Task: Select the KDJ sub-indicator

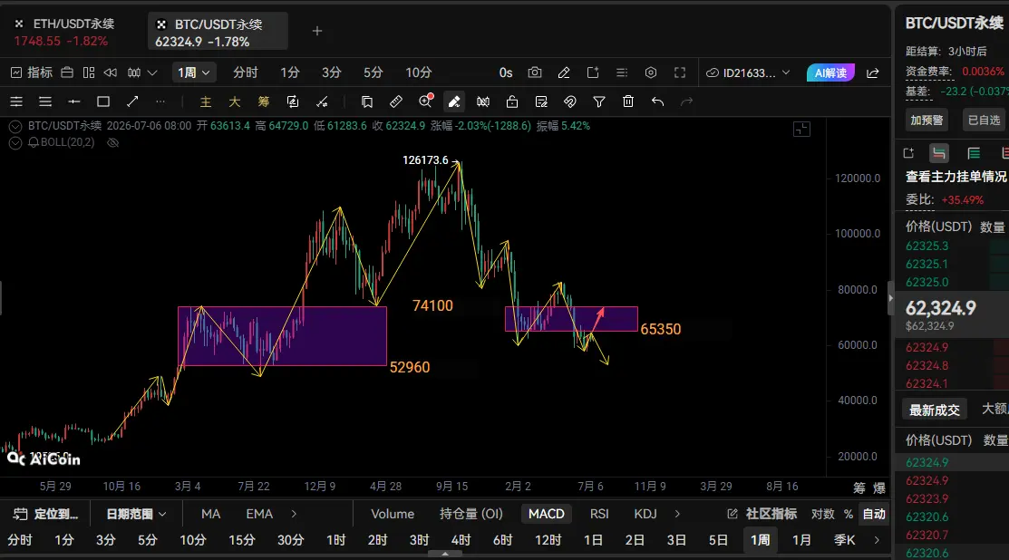Action: click(645, 514)
